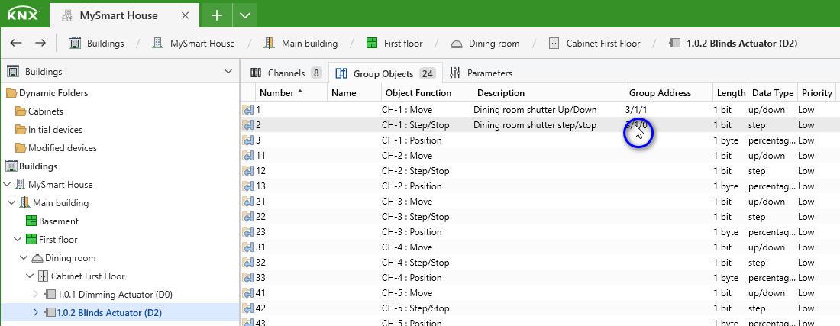
Task: Go forward with the right arrow
Action: 40,44
